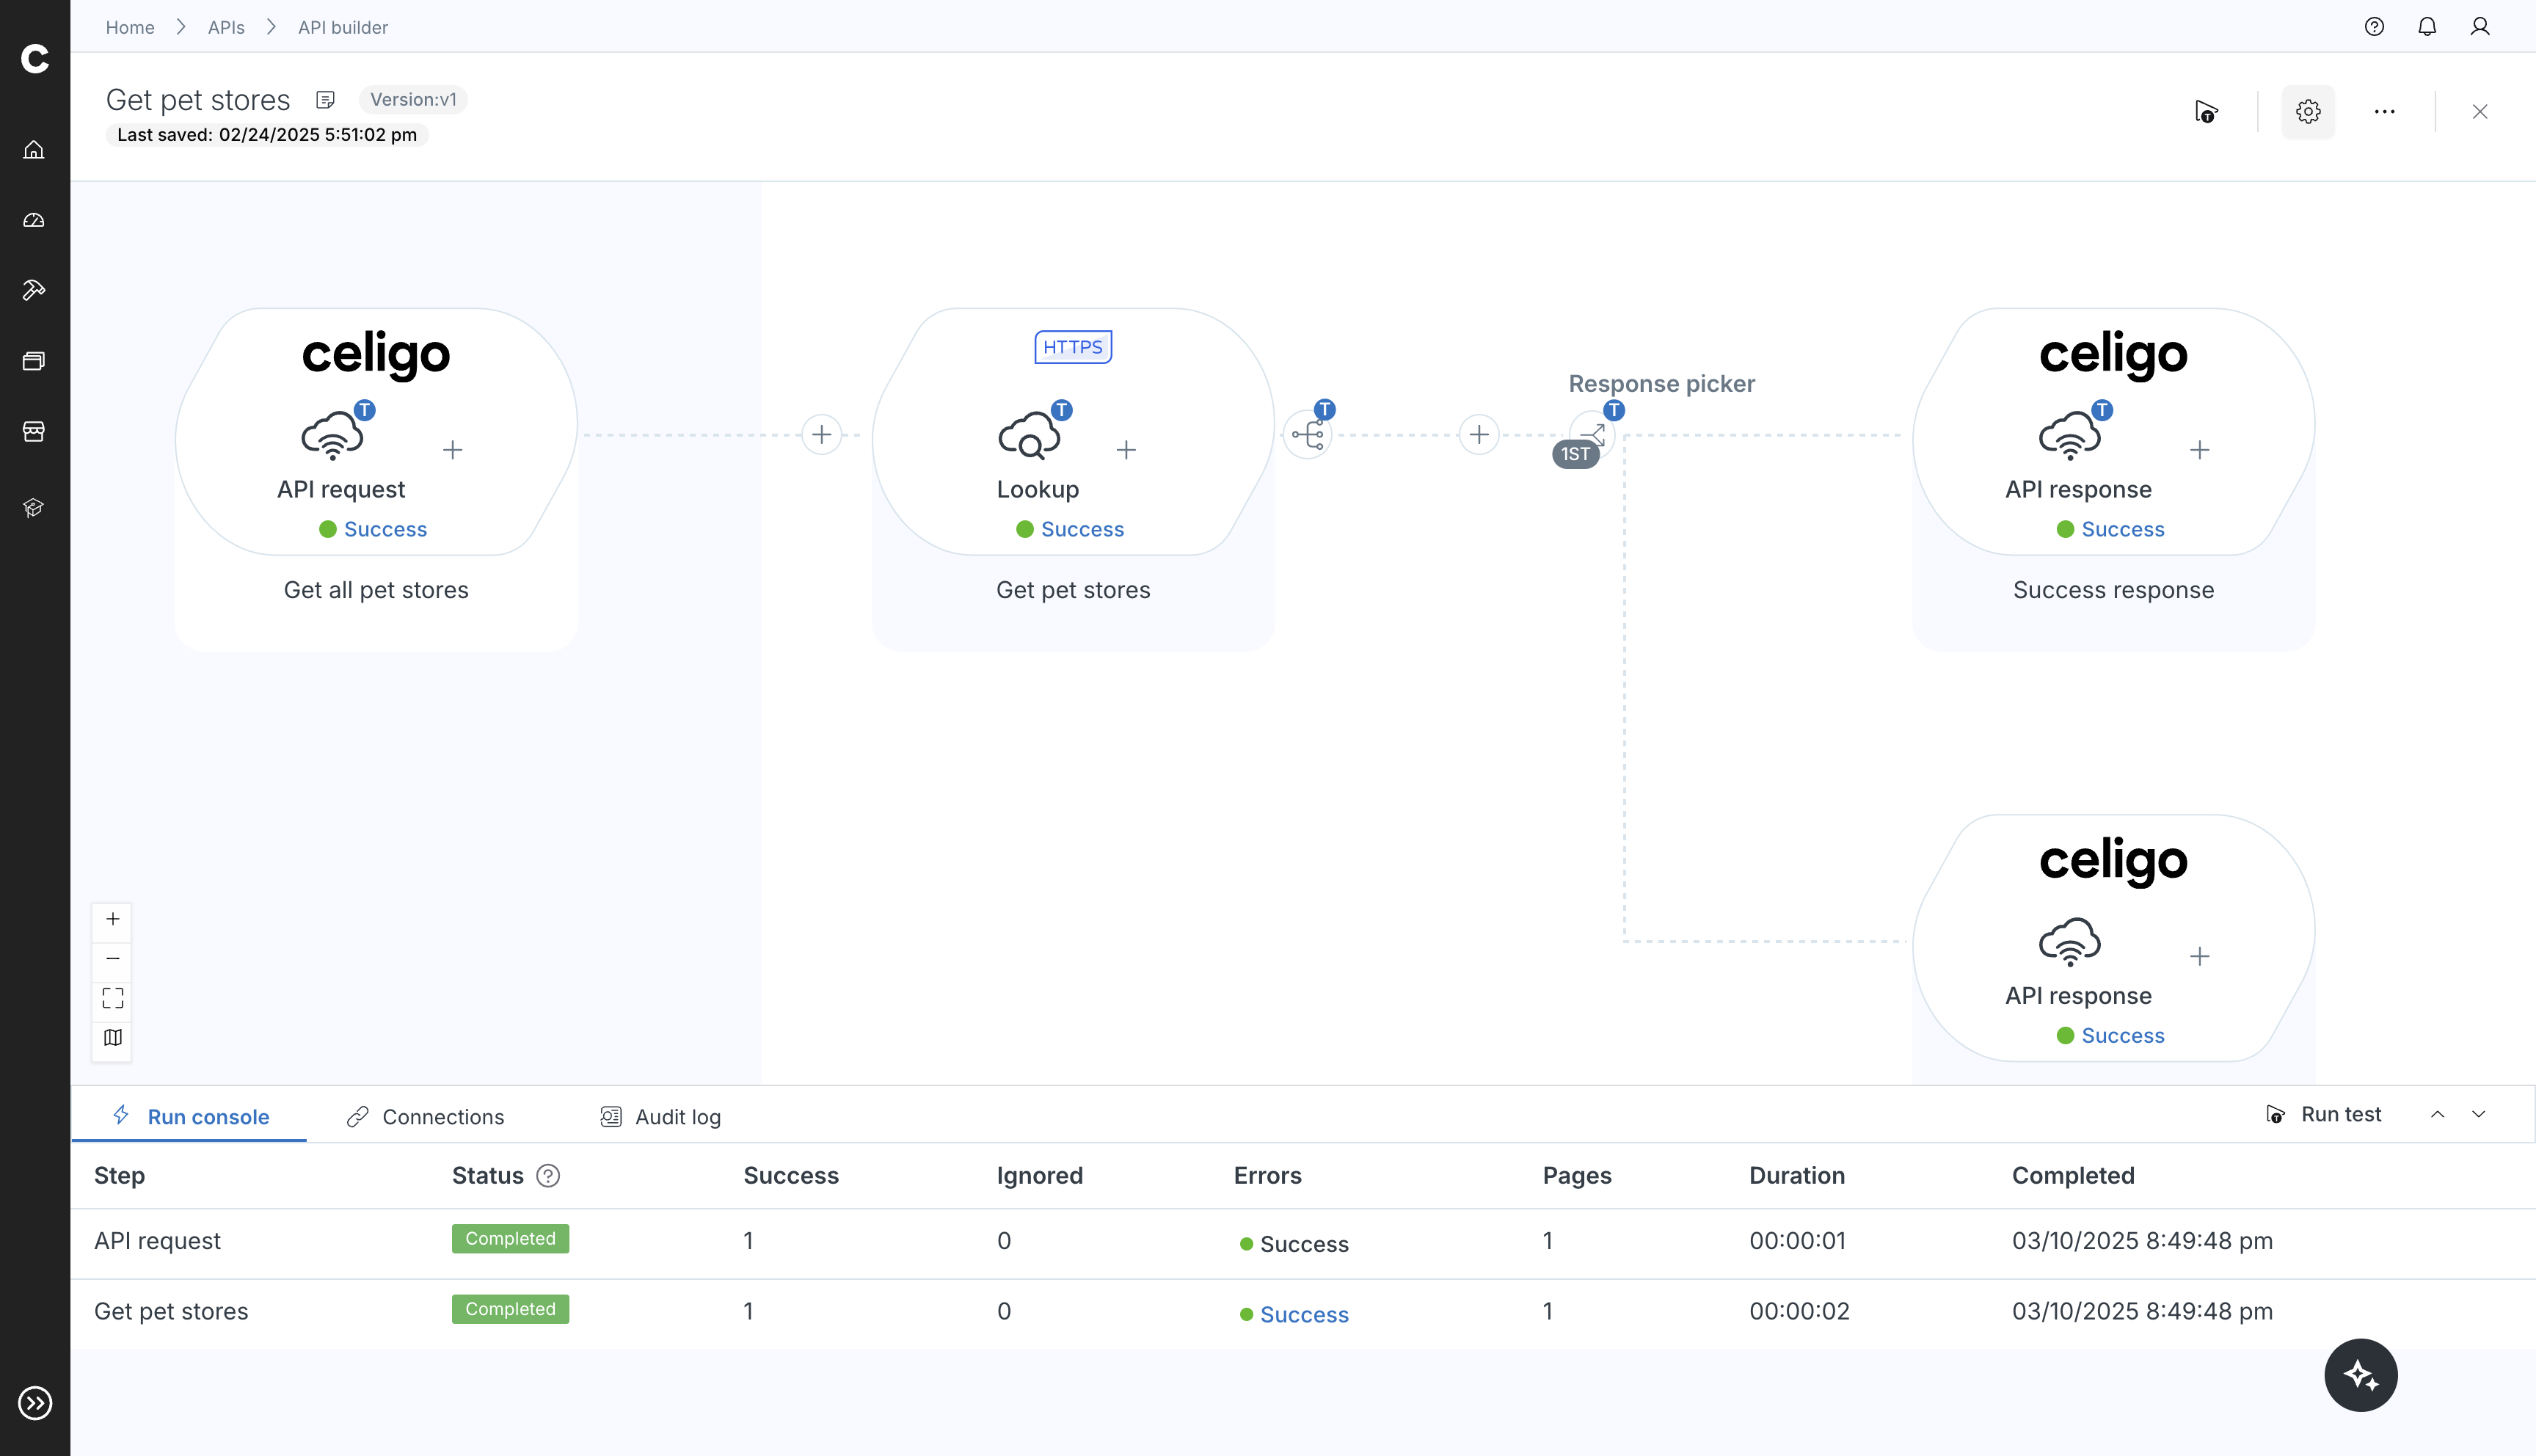Fit the flow to view
Viewport: 2536px width, 1456px height.
(x=113, y=998)
